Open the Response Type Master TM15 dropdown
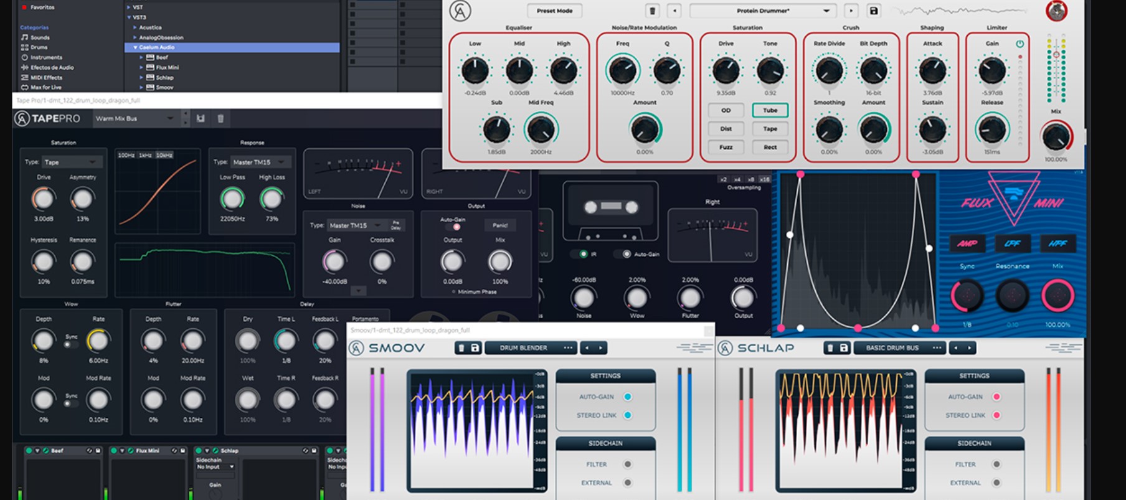This screenshot has height=500, width=1126. pyautogui.click(x=260, y=162)
